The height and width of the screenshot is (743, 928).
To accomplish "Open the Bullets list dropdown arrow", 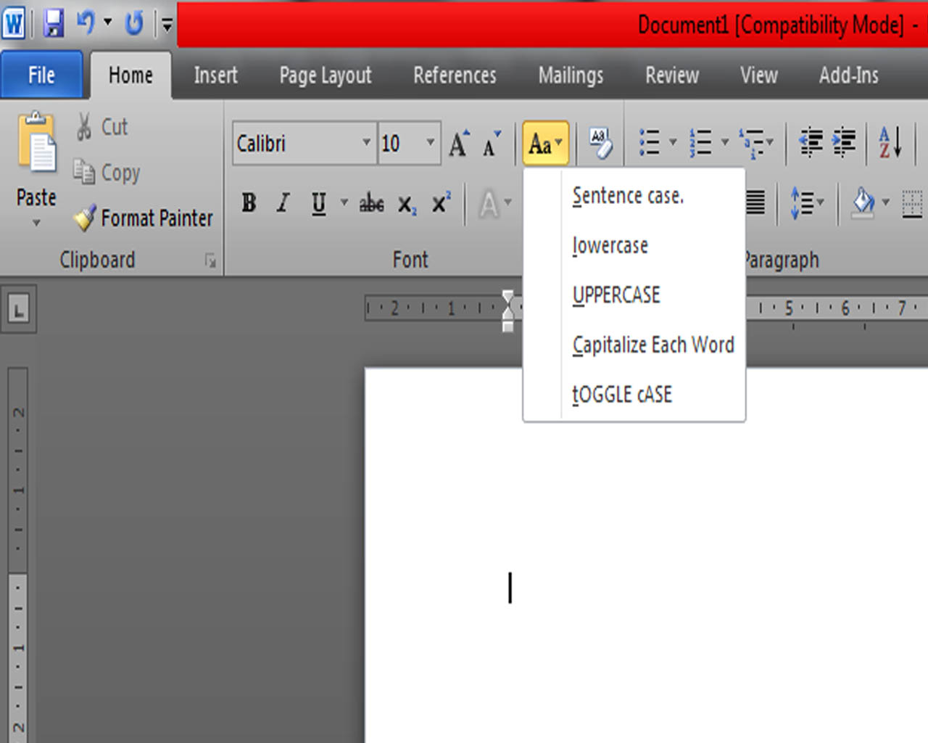I will coord(672,142).
